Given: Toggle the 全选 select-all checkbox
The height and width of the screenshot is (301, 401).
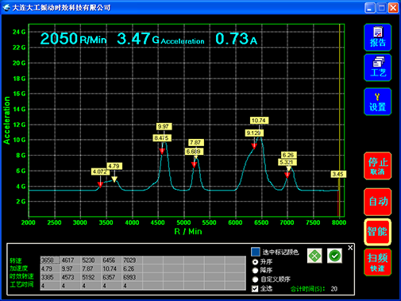Looking at the screenshot, I should [x=255, y=288].
